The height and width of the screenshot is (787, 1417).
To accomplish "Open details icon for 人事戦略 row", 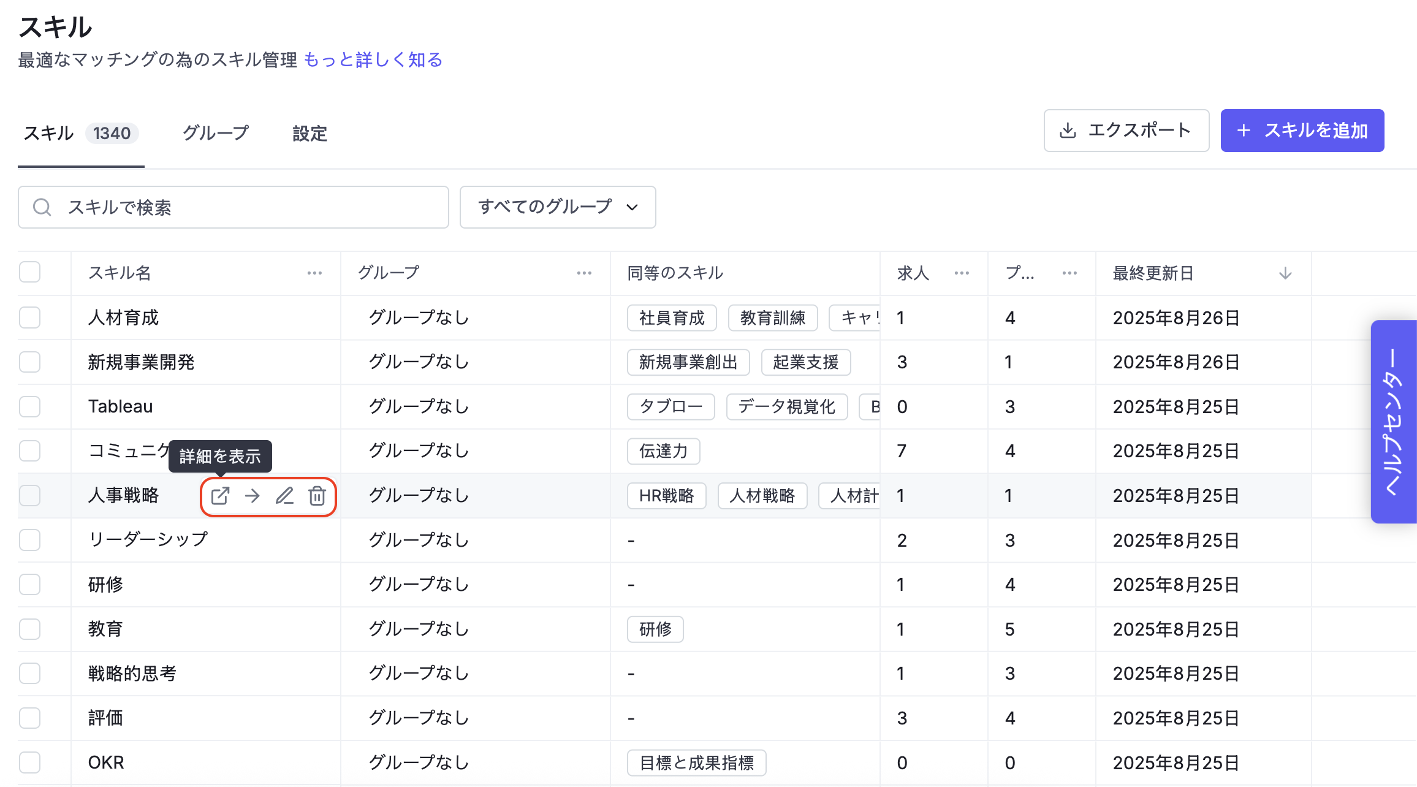I will point(220,496).
